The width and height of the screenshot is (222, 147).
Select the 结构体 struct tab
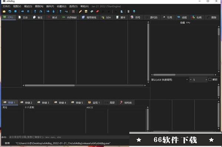[126, 103]
